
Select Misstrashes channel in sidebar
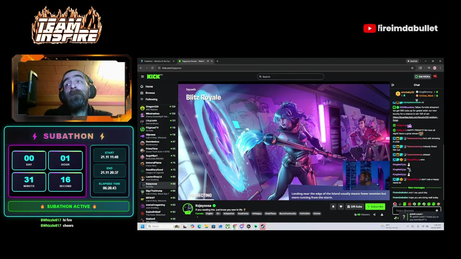158,115
